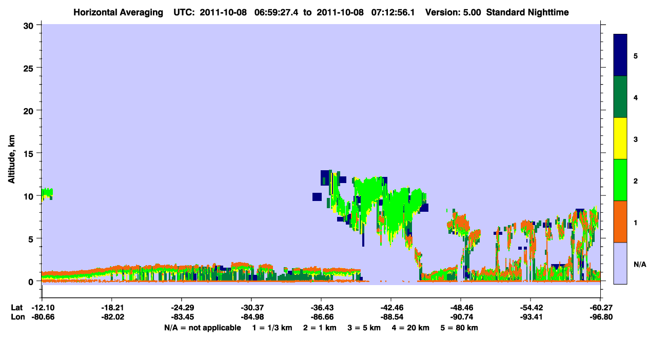The width and height of the screenshot is (667, 342).
Task: Click the lavender N/A color bar segment
Action: (620, 263)
